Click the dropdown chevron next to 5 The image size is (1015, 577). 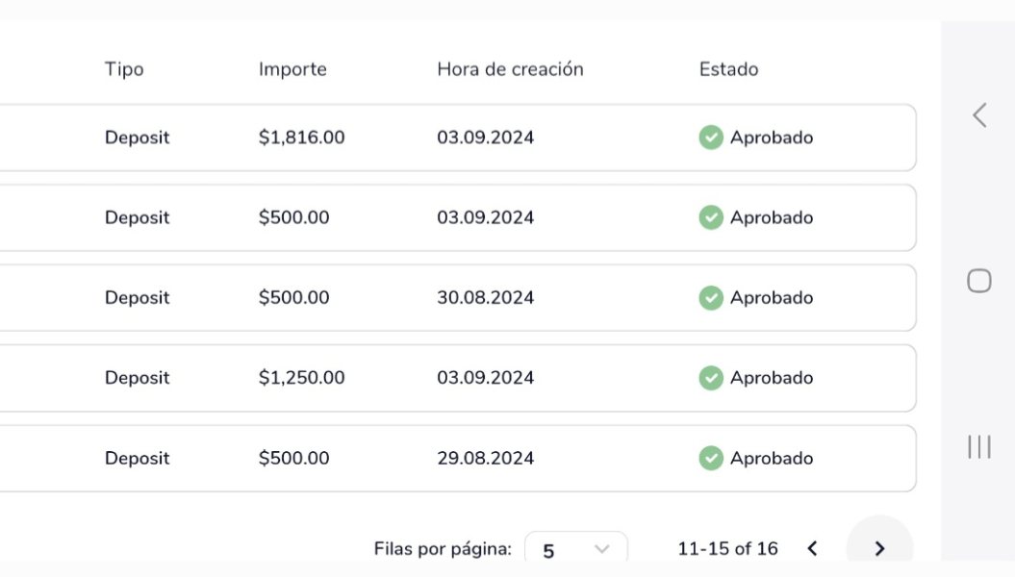pyautogui.click(x=602, y=549)
